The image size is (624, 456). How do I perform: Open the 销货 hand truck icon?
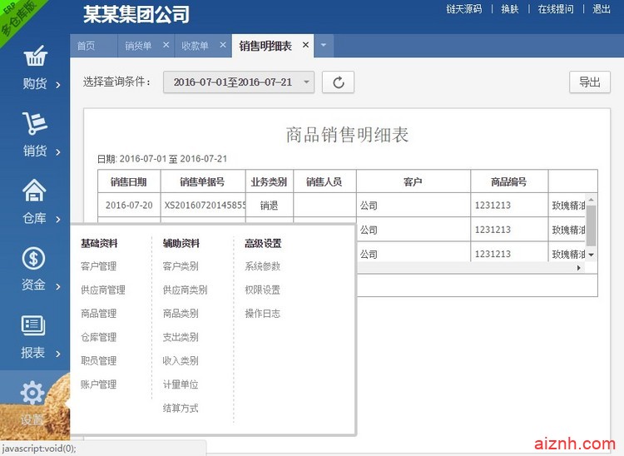[34, 125]
